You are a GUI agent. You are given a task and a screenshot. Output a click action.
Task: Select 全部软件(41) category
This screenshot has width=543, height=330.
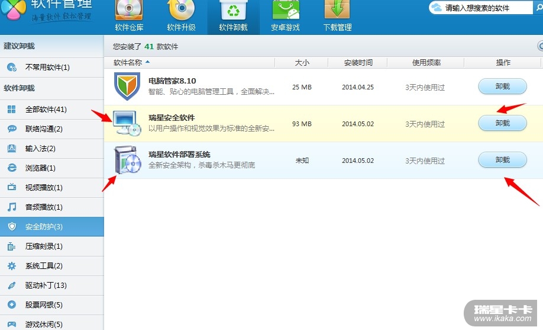point(52,110)
